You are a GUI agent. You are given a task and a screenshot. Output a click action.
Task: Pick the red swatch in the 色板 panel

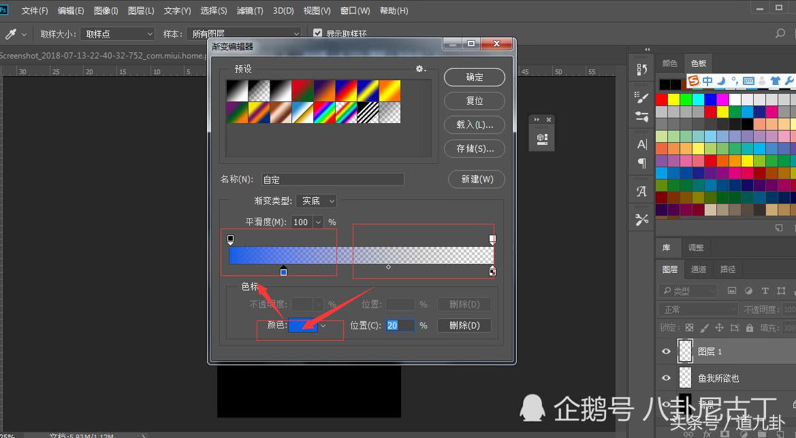[x=661, y=98]
